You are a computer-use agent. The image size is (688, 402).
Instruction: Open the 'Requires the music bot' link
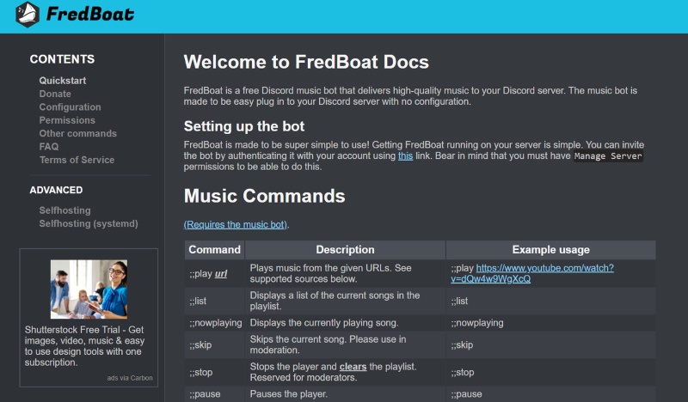pos(235,224)
